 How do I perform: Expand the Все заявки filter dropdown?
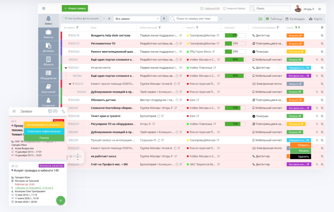click(x=158, y=18)
